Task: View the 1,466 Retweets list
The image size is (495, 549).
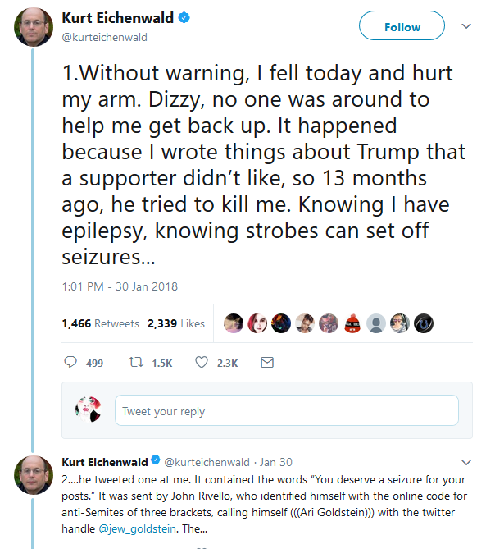Action: 100,323
